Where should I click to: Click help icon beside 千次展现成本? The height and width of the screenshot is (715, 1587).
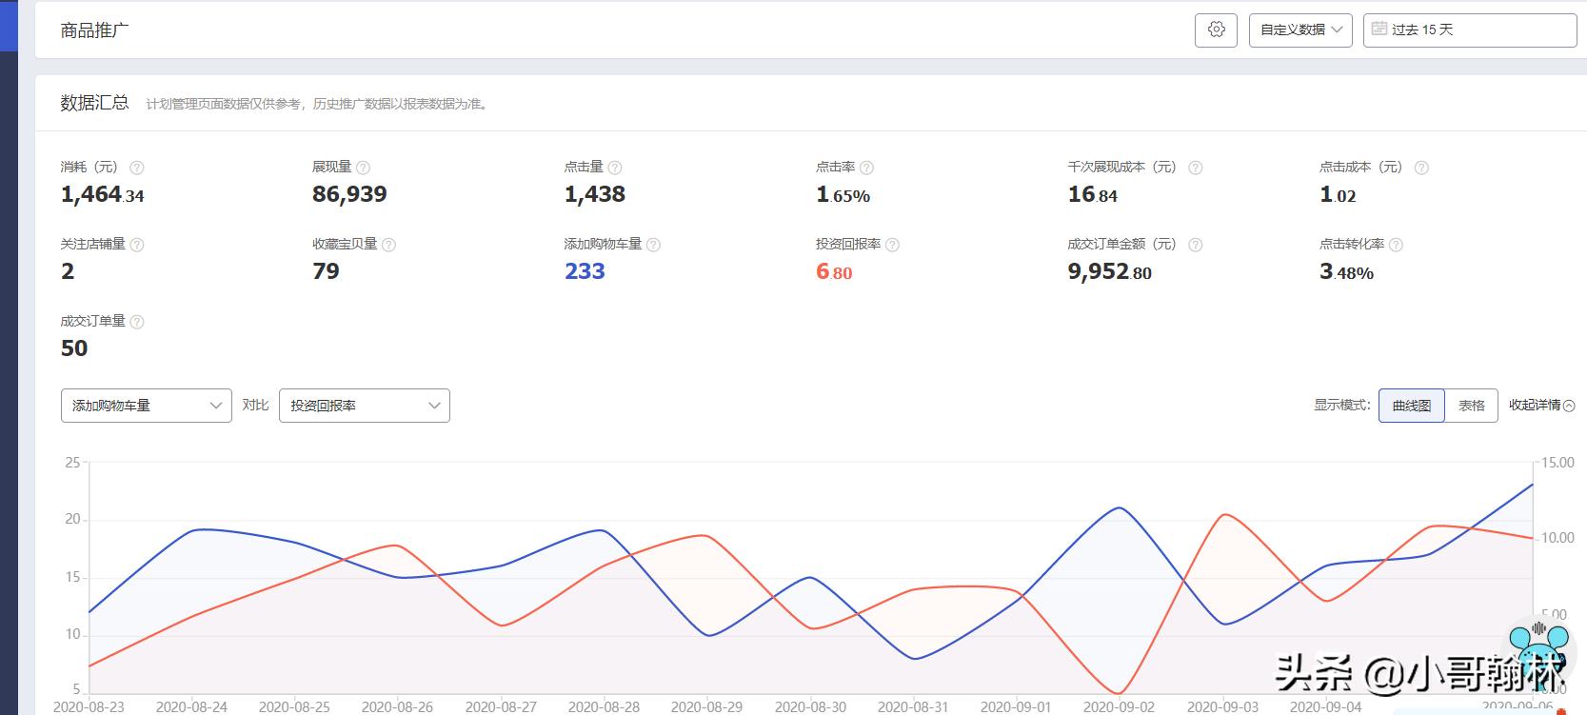[1196, 168]
